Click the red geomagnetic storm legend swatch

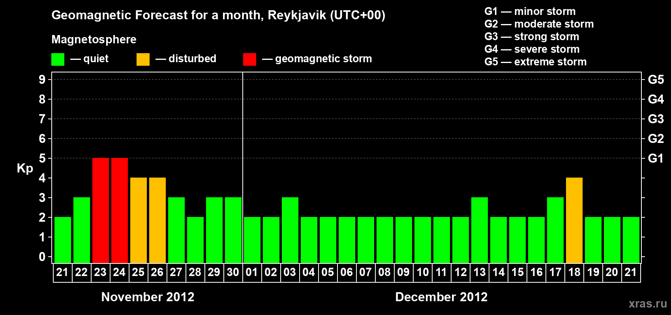point(249,59)
